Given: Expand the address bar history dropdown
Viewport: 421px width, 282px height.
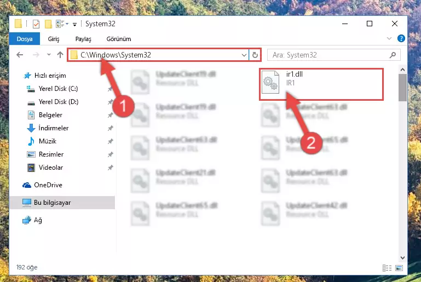Looking at the screenshot, I should click(x=244, y=55).
